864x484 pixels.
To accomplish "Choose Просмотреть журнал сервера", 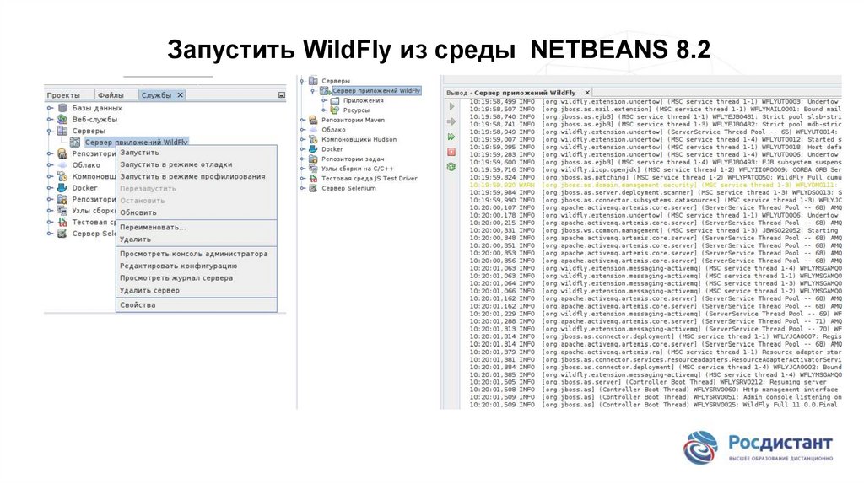I will click(196, 278).
